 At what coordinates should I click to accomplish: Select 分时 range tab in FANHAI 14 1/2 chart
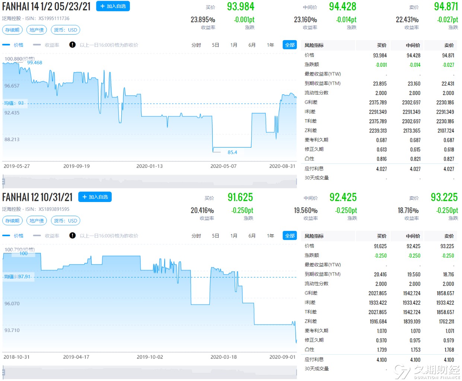tap(196, 45)
